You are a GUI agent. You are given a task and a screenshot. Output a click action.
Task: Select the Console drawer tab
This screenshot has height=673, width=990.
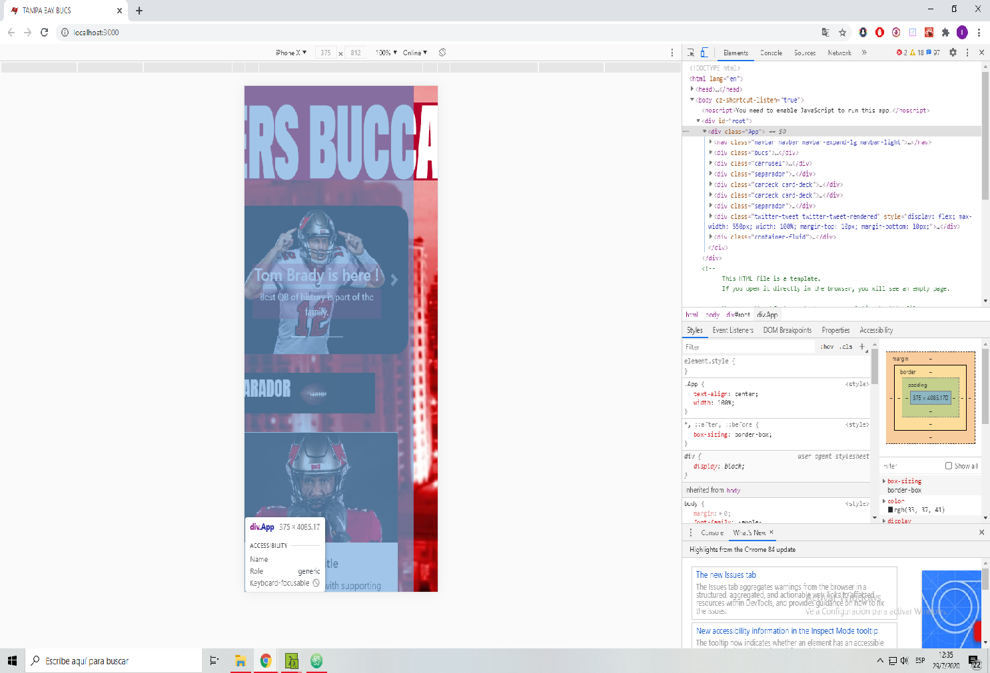click(712, 533)
